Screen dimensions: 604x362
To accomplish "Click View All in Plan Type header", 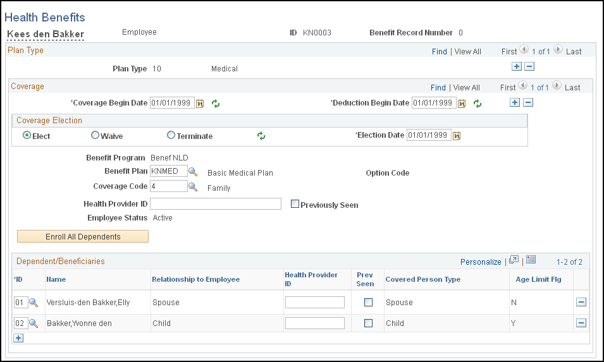I will [467, 52].
